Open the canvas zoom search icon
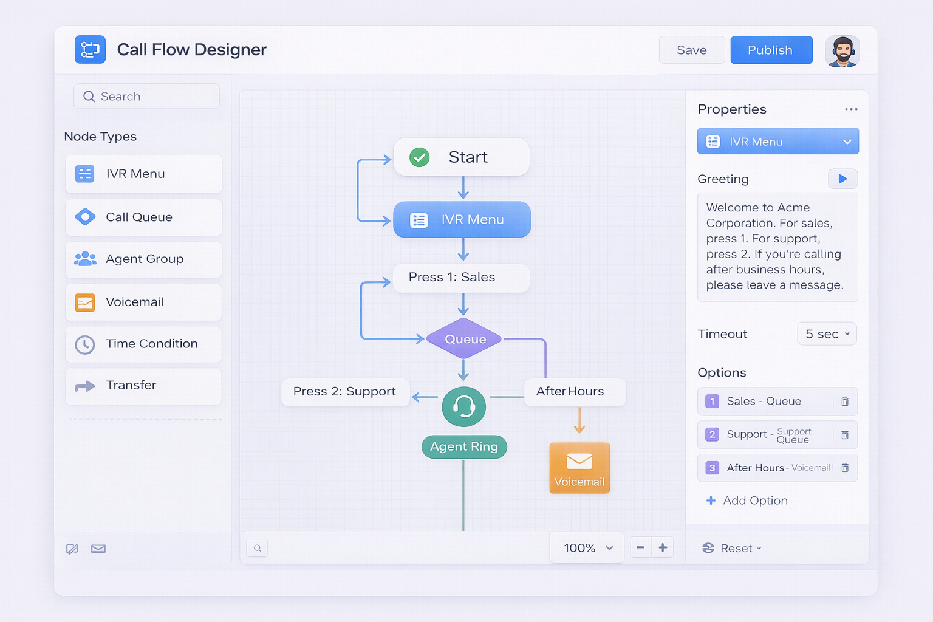The width and height of the screenshot is (933, 622). (x=257, y=547)
